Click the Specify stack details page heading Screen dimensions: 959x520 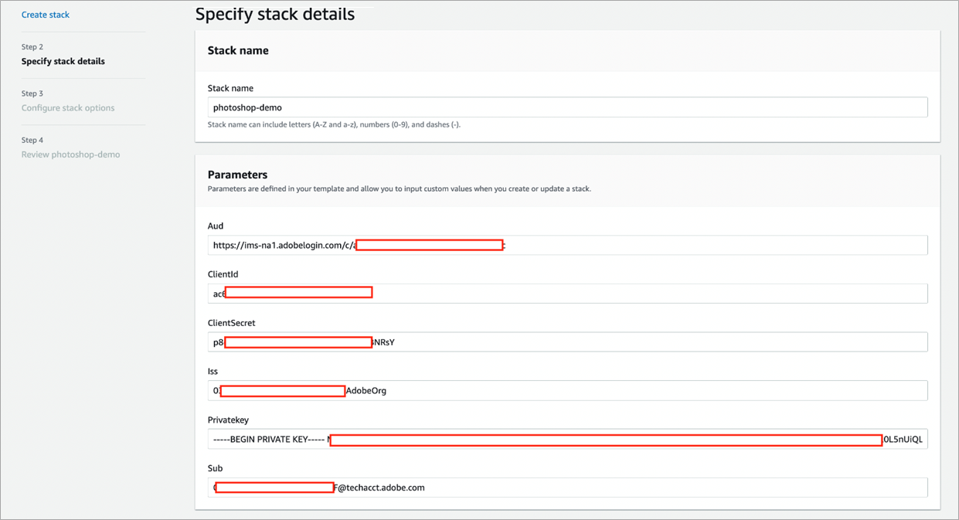[275, 14]
